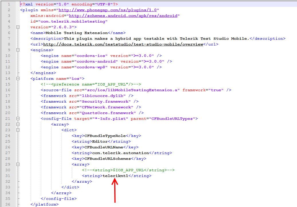The width and height of the screenshot is (297, 207).
Task: Open the phonegap.com plugins namespace URL
Action: [108, 10]
